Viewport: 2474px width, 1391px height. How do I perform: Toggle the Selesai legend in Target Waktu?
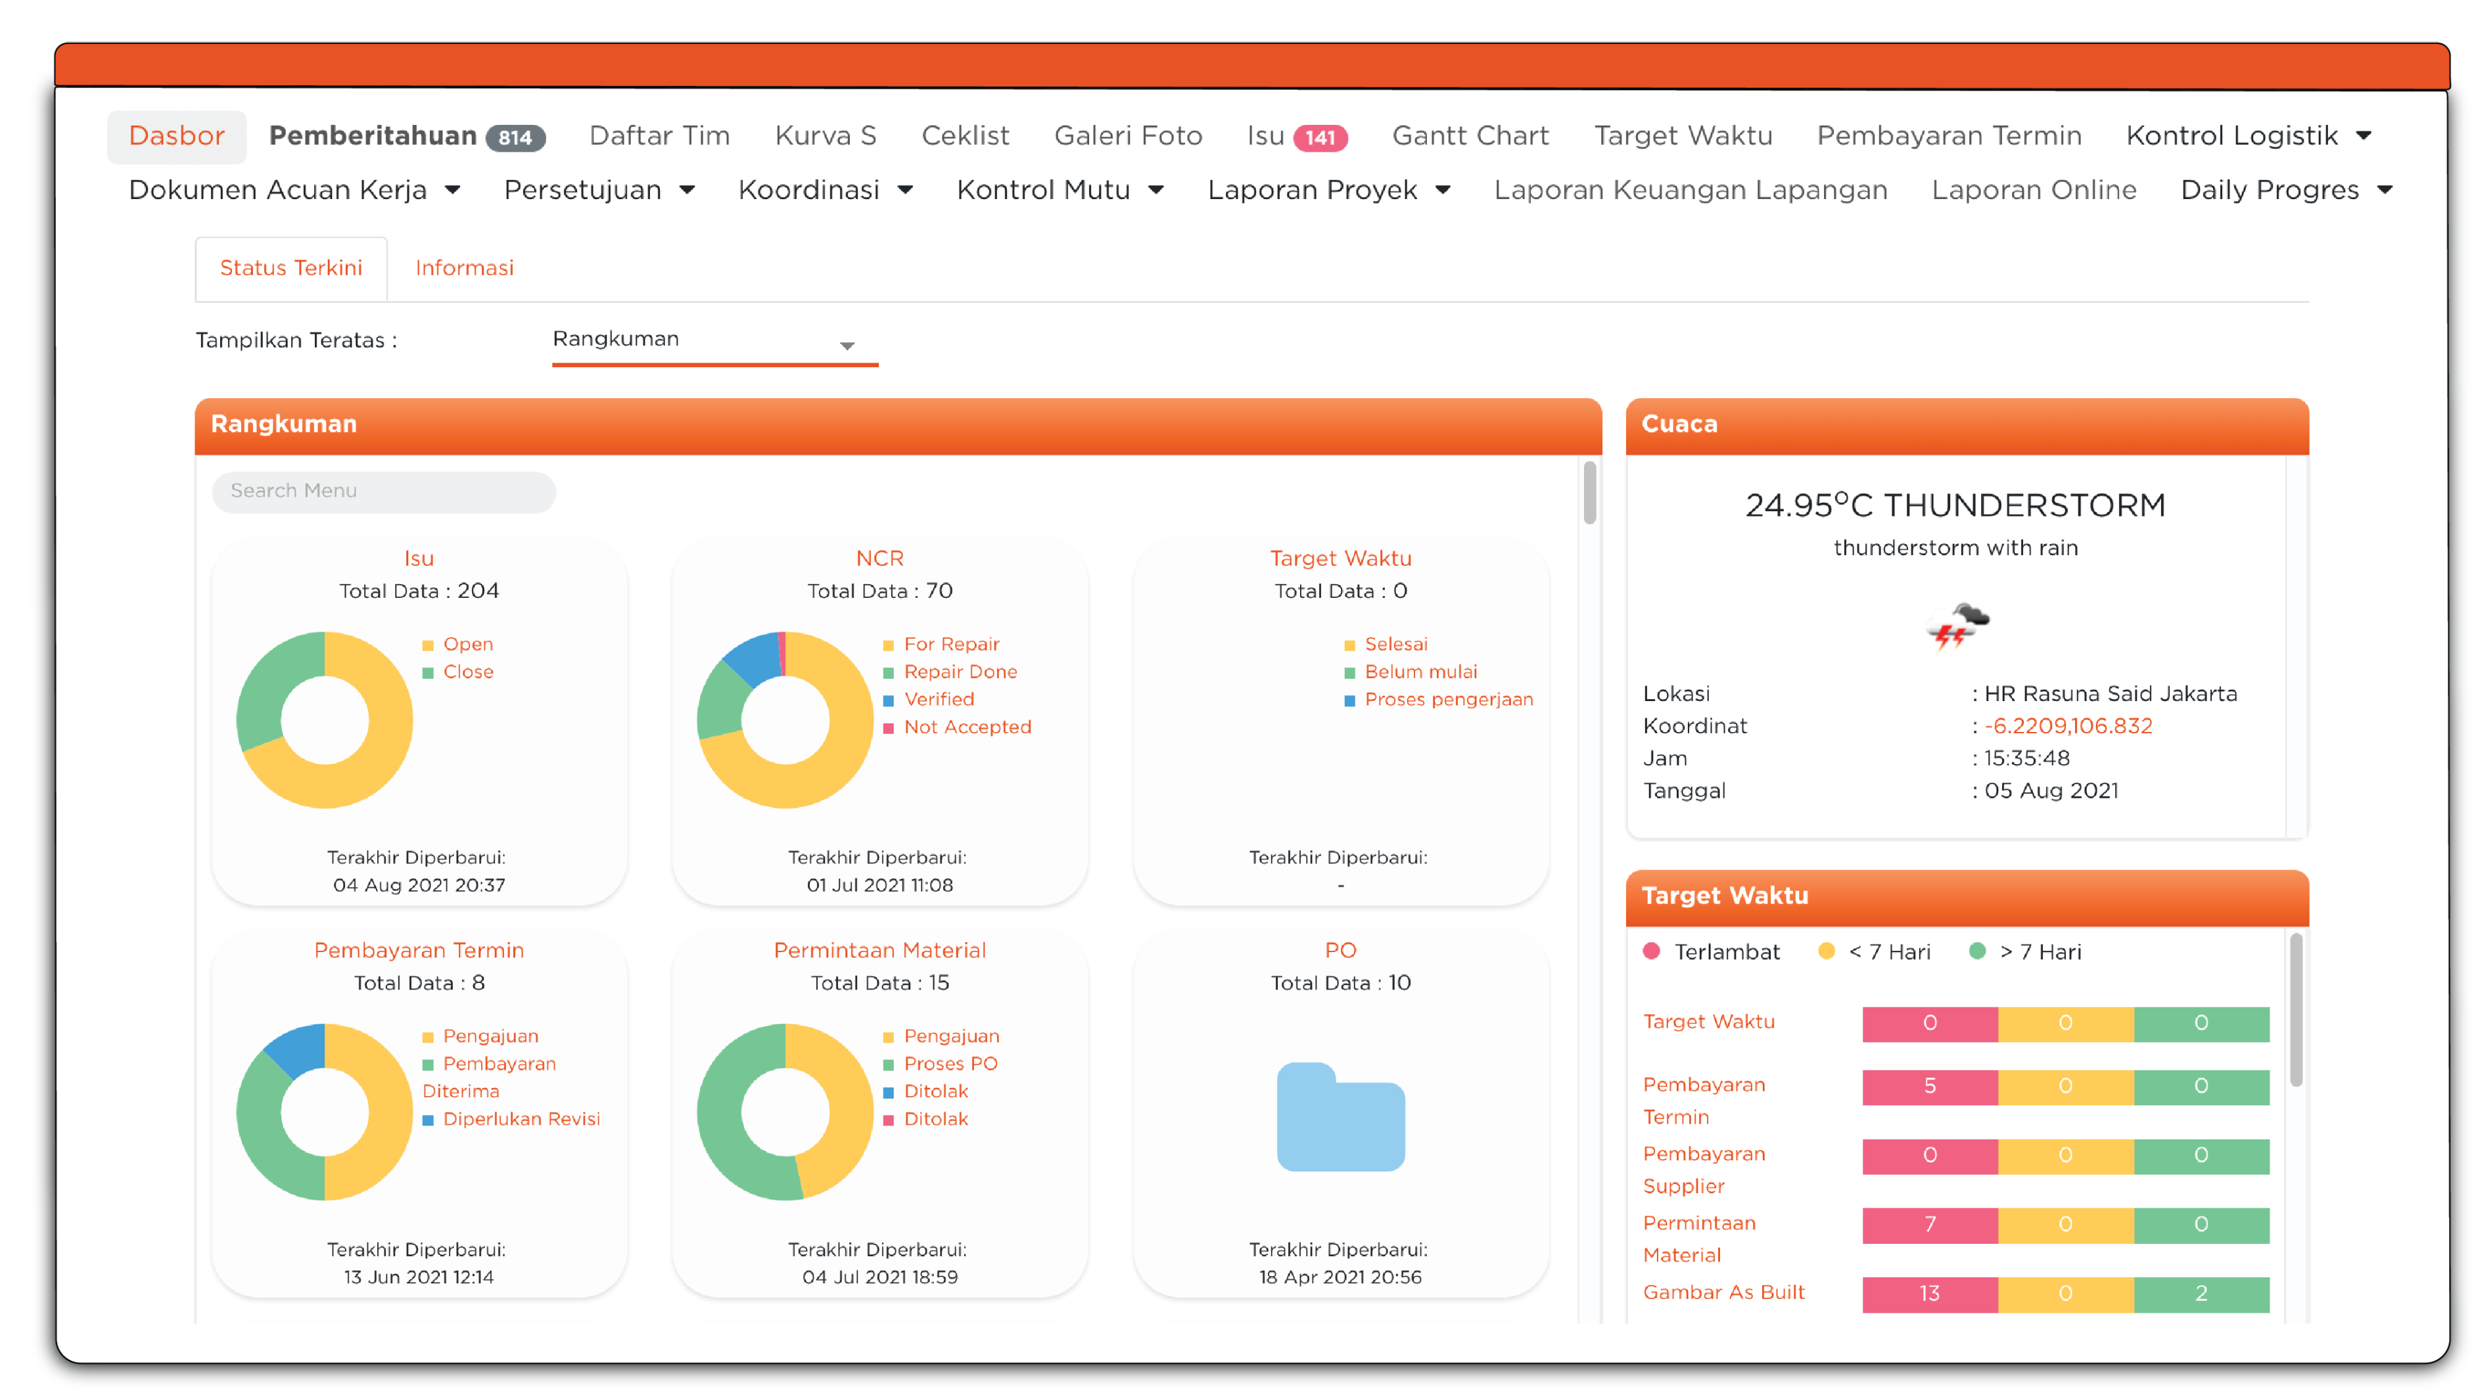[x=1386, y=644]
